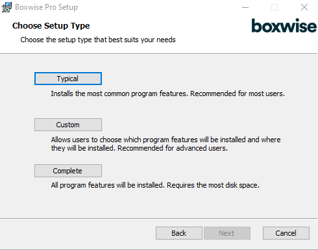318x250 pixels.
Task: Click 'All program features will be installed' text
Action: [x=108, y=185]
